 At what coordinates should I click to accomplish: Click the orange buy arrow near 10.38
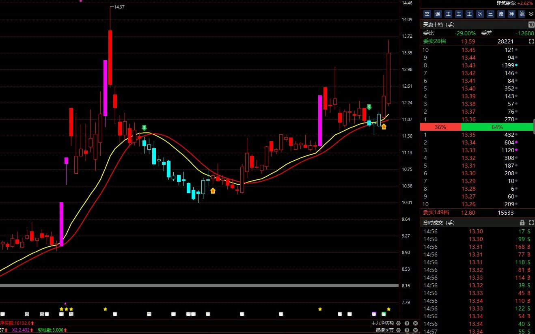point(213,191)
